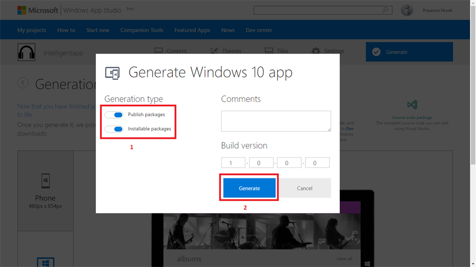Viewport: 476px width, 267px height.
Task: Click the second build version field
Action: pos(261,163)
